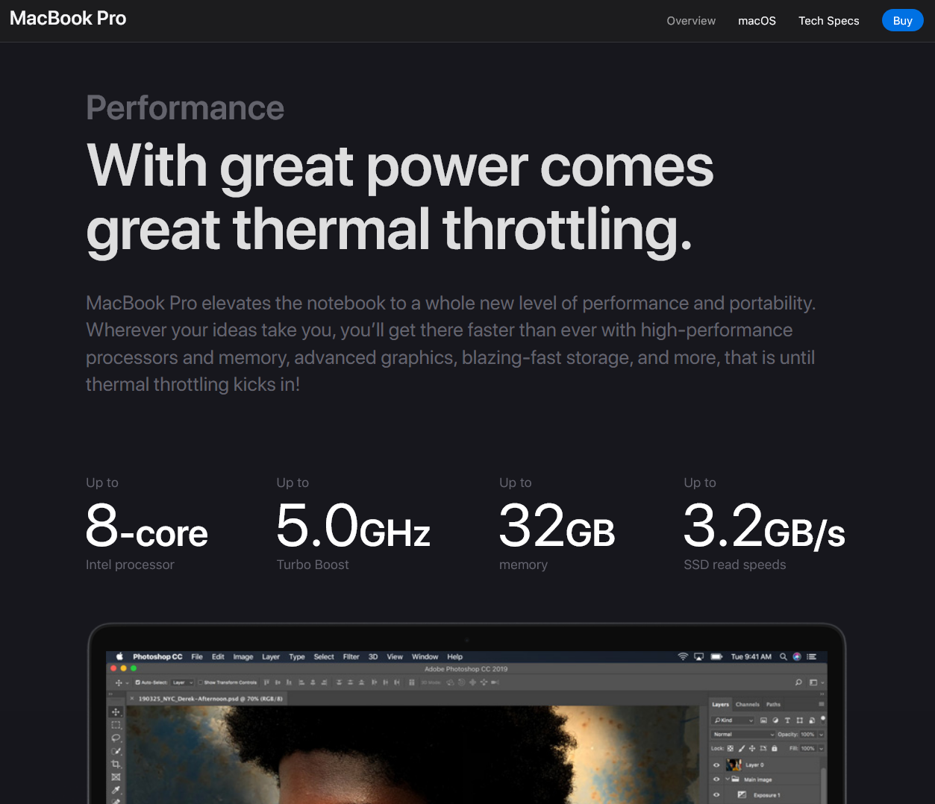Screen dimensions: 935x804
Task: Enable Show Transform Controls checkbox
Action: [x=200, y=682]
